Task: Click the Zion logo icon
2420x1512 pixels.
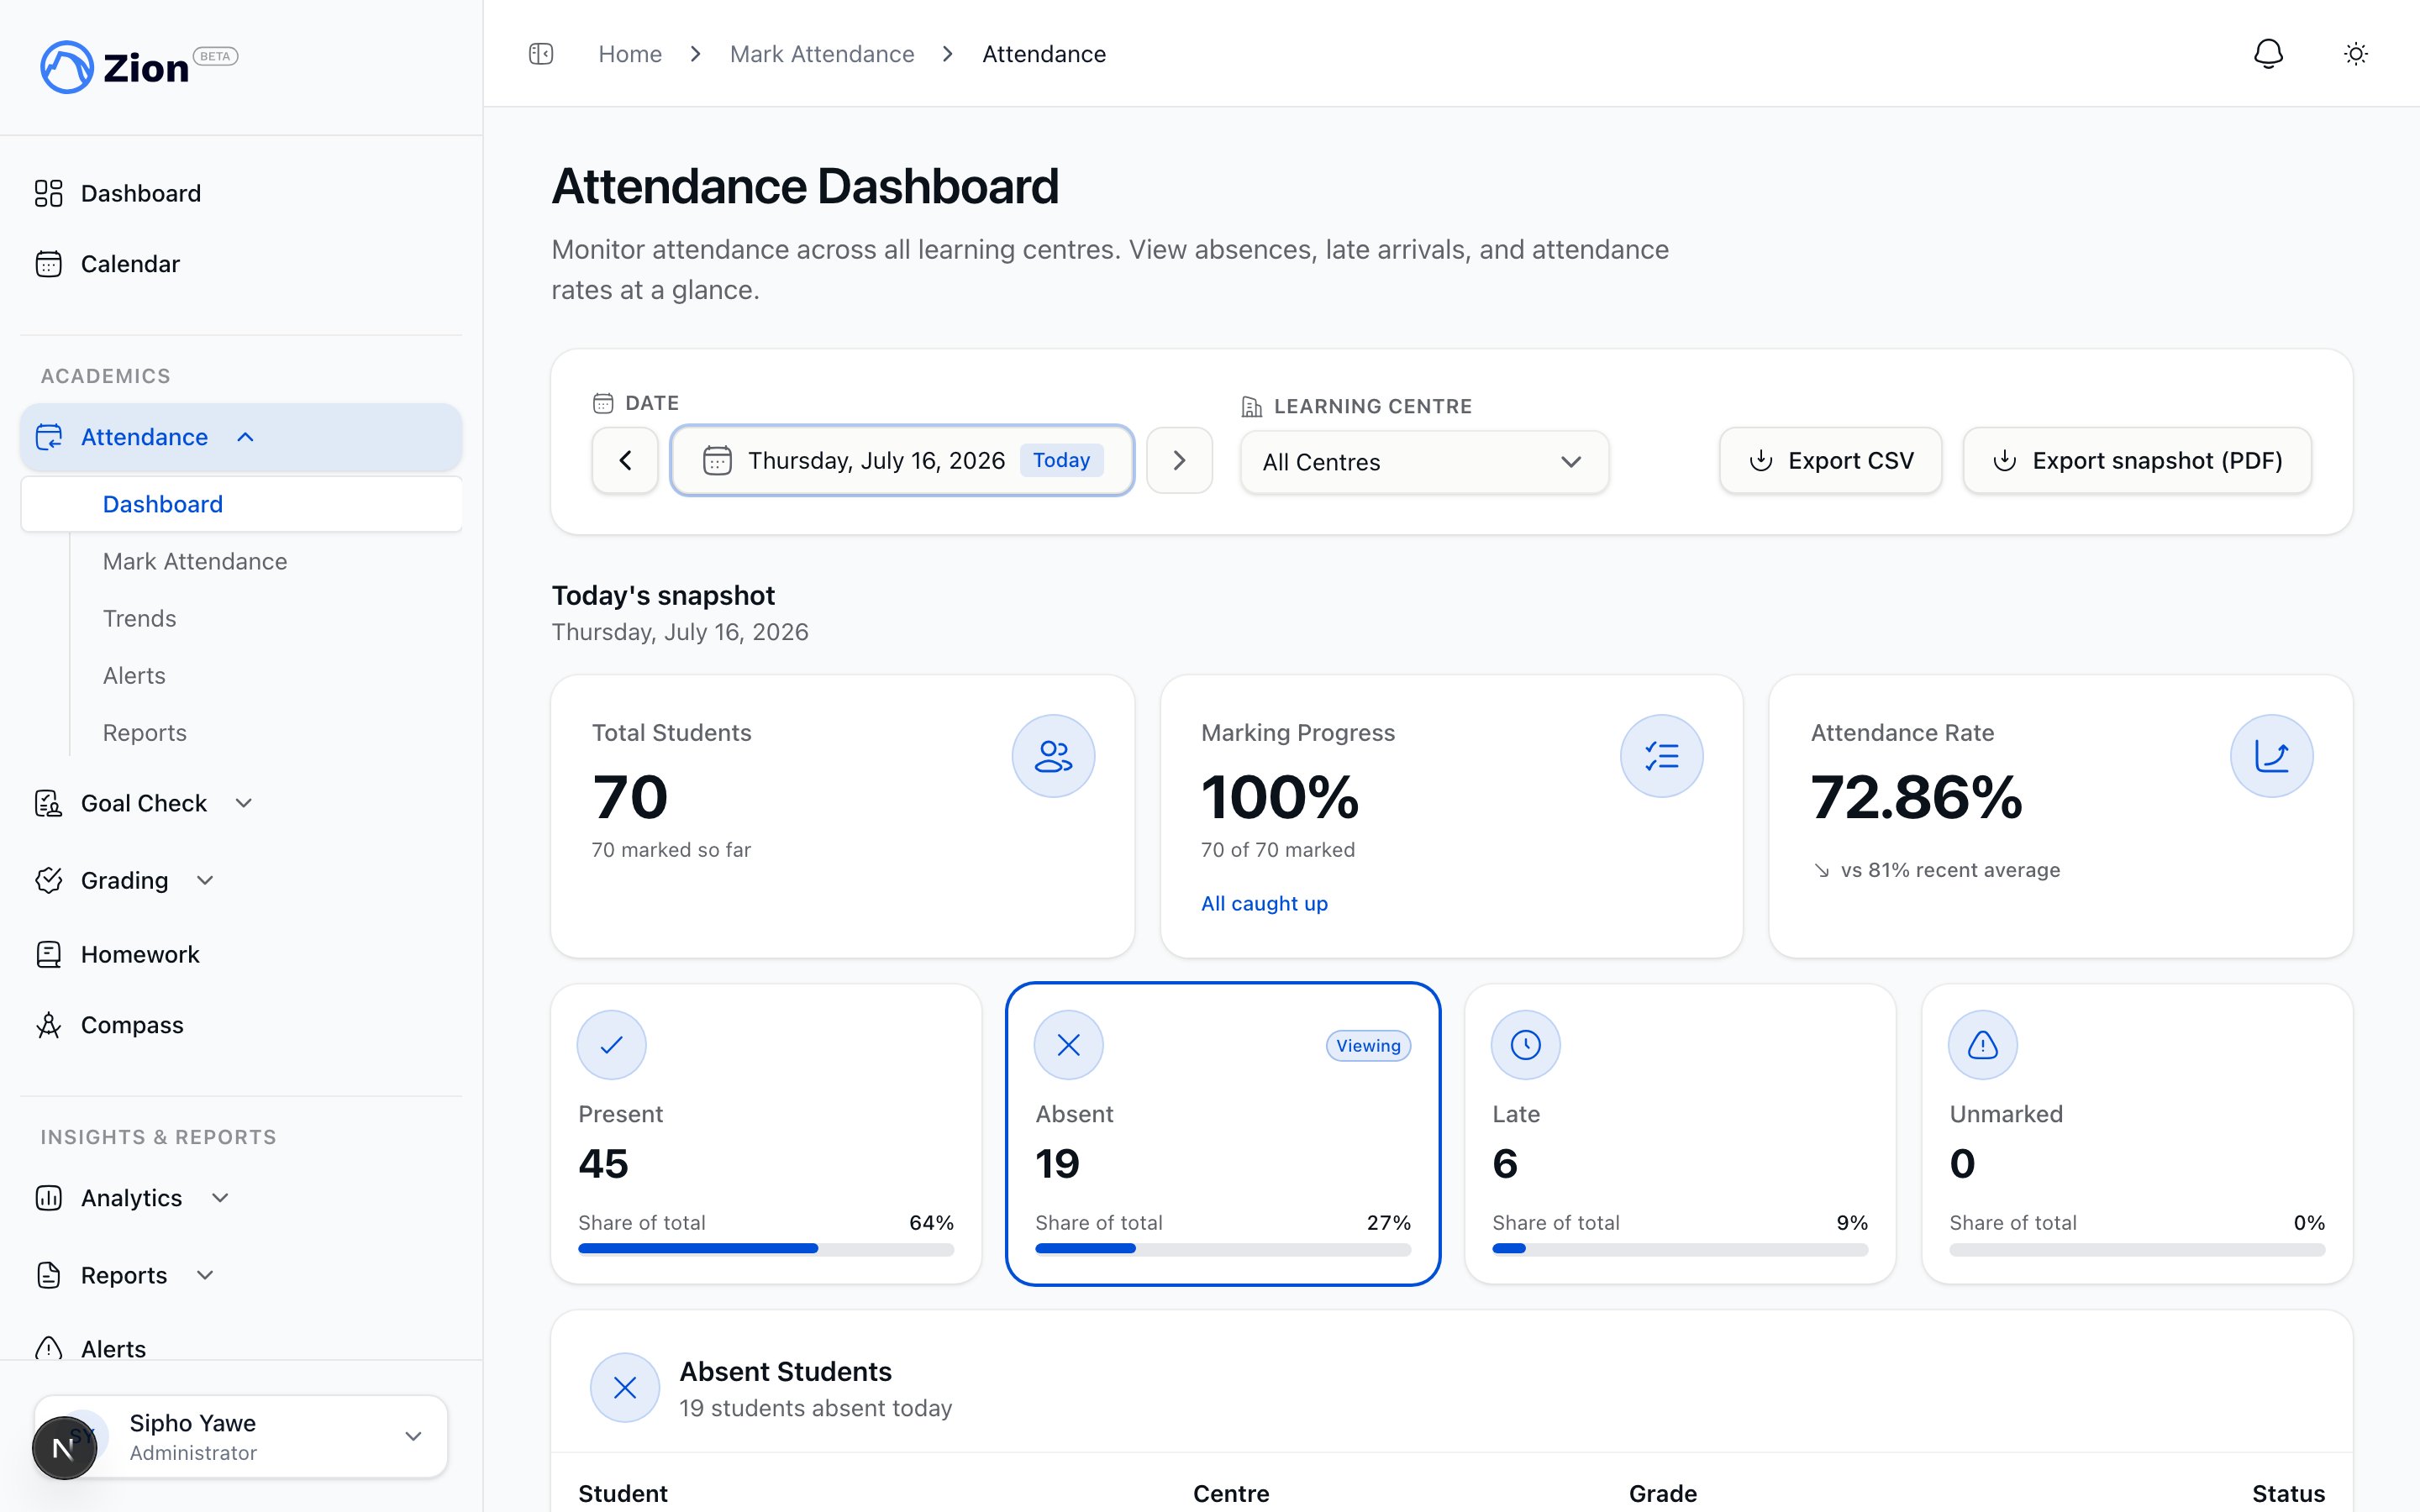Action: pyautogui.click(x=67, y=67)
